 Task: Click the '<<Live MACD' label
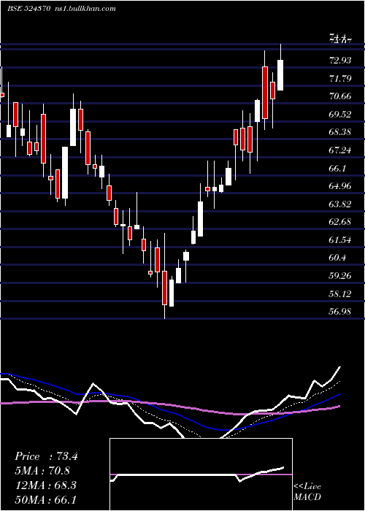coord(307,492)
